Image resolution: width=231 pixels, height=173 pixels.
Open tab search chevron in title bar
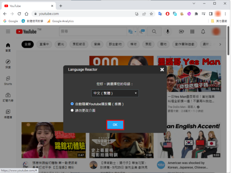(x=194, y=3)
